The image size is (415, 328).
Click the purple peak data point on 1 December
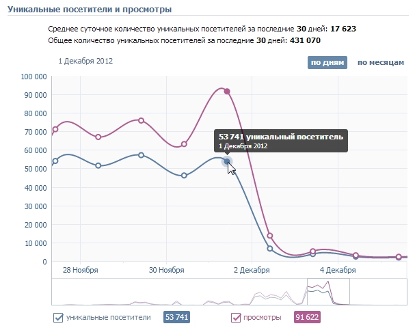pos(227,92)
